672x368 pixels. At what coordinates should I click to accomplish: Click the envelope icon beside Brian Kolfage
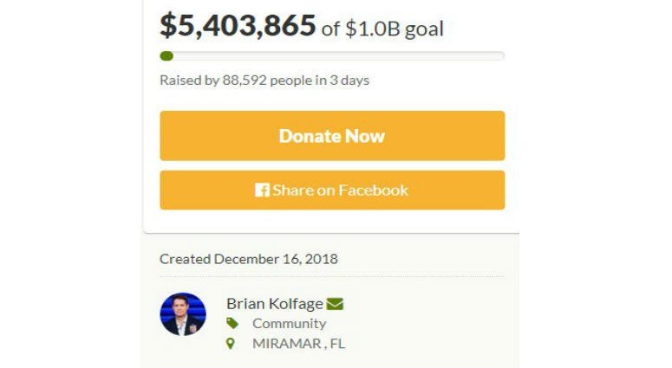coord(335,304)
